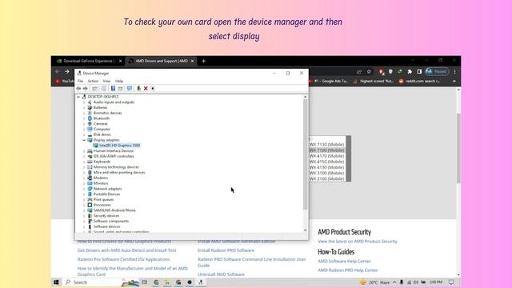Image resolution: width=512 pixels, height=288 pixels.
Task: Click the Back arrow in Device Manager toolbar
Action: (78, 89)
